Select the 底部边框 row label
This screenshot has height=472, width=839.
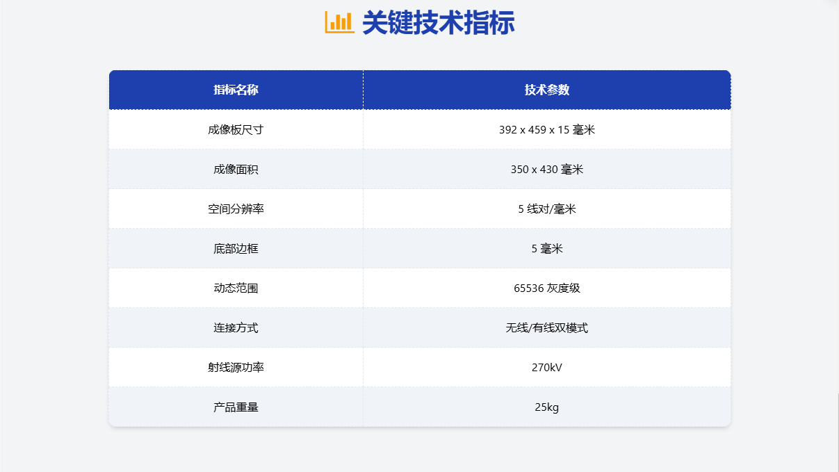click(x=235, y=248)
